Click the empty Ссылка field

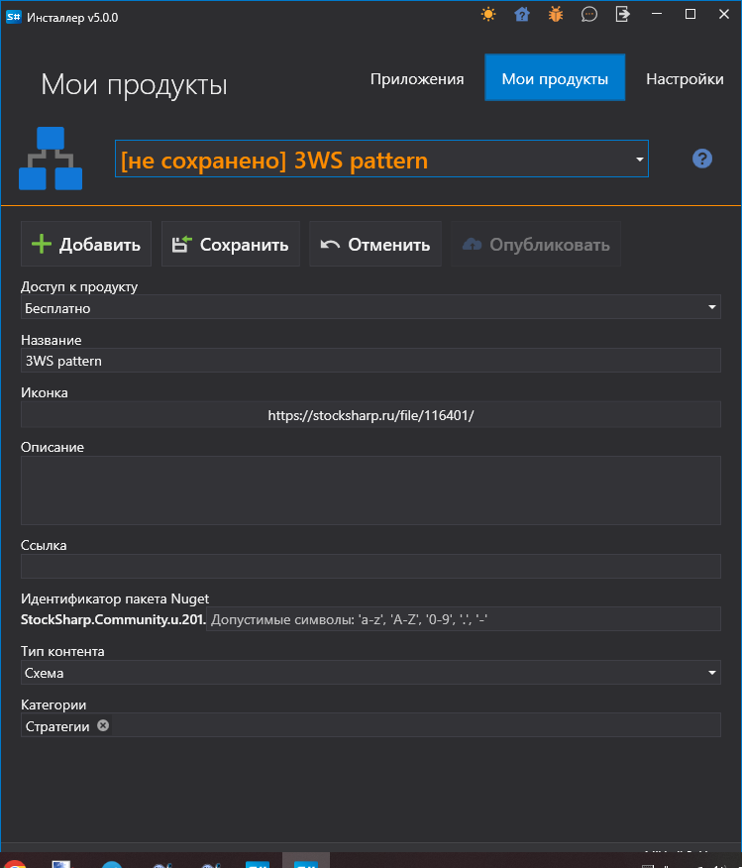(371, 567)
